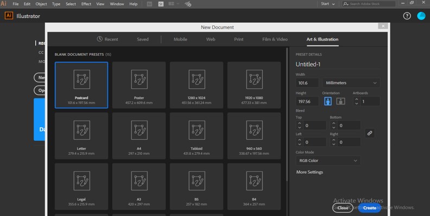This screenshot has width=430, height=216.
Task: Choose the 960 x 560 preset
Action: pos(254,136)
